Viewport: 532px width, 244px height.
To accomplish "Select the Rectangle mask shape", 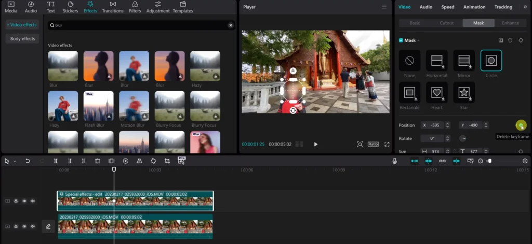I will pyautogui.click(x=409, y=92).
